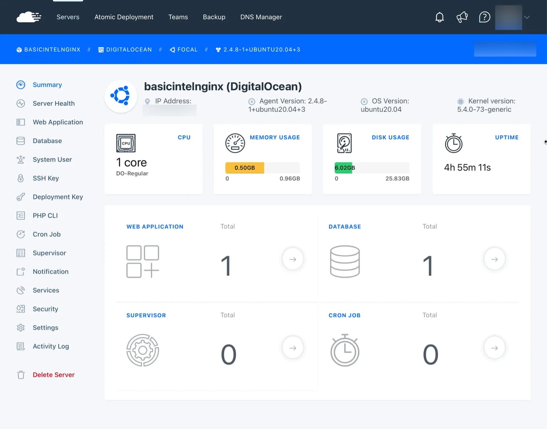Click the notifications bell icon

pos(439,17)
